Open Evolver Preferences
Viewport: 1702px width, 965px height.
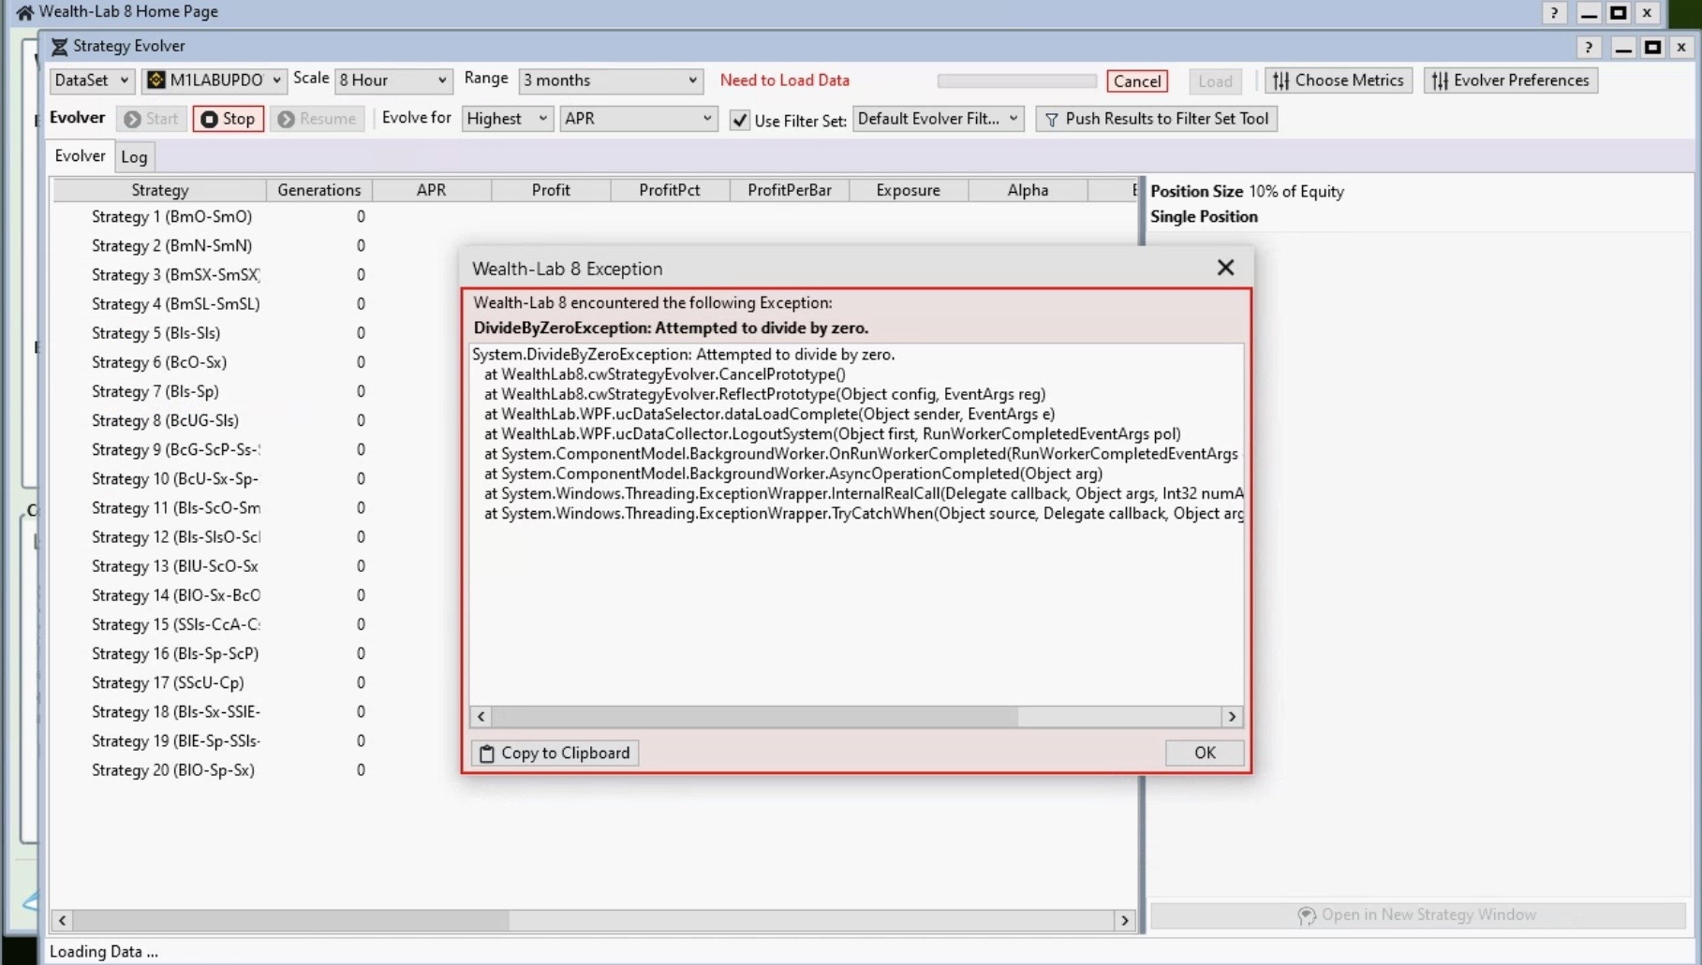click(x=1510, y=80)
